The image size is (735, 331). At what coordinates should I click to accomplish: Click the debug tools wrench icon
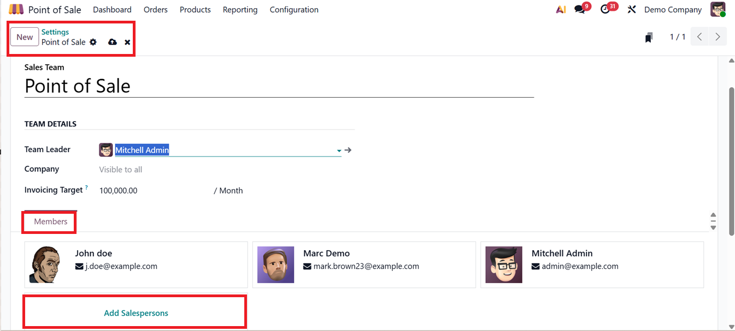click(x=632, y=10)
